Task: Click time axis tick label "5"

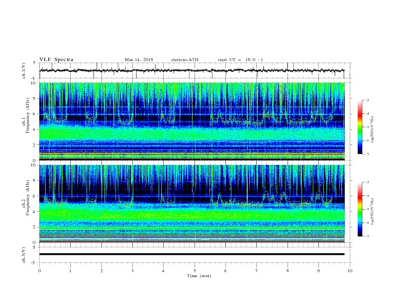Action: click(x=195, y=271)
